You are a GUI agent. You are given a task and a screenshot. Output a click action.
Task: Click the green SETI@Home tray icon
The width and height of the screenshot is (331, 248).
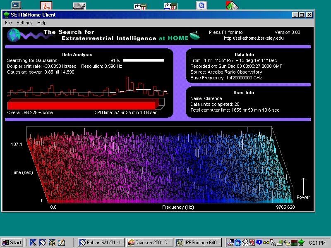tap(301, 243)
